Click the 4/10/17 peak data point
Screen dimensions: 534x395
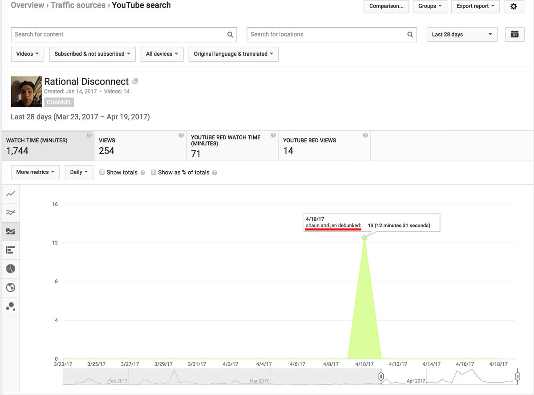364,238
